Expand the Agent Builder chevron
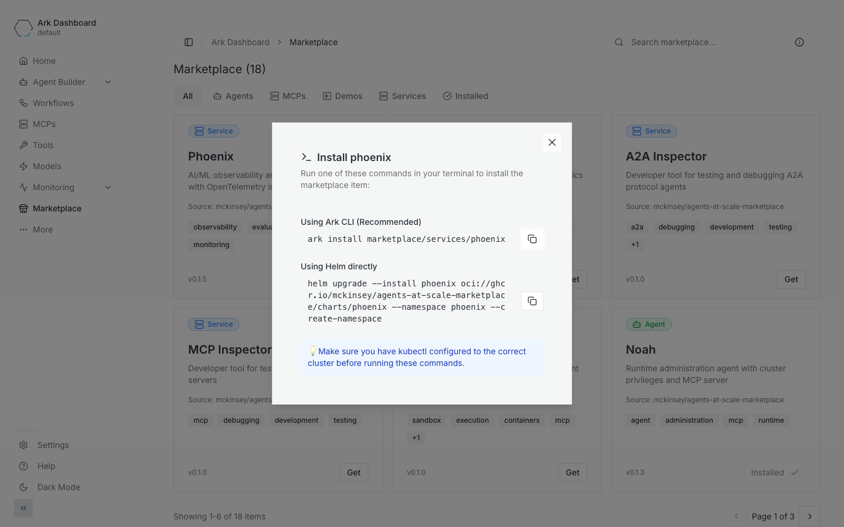The image size is (844, 527). tap(108, 82)
